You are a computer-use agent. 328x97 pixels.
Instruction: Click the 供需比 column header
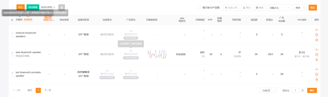tap(270, 20)
